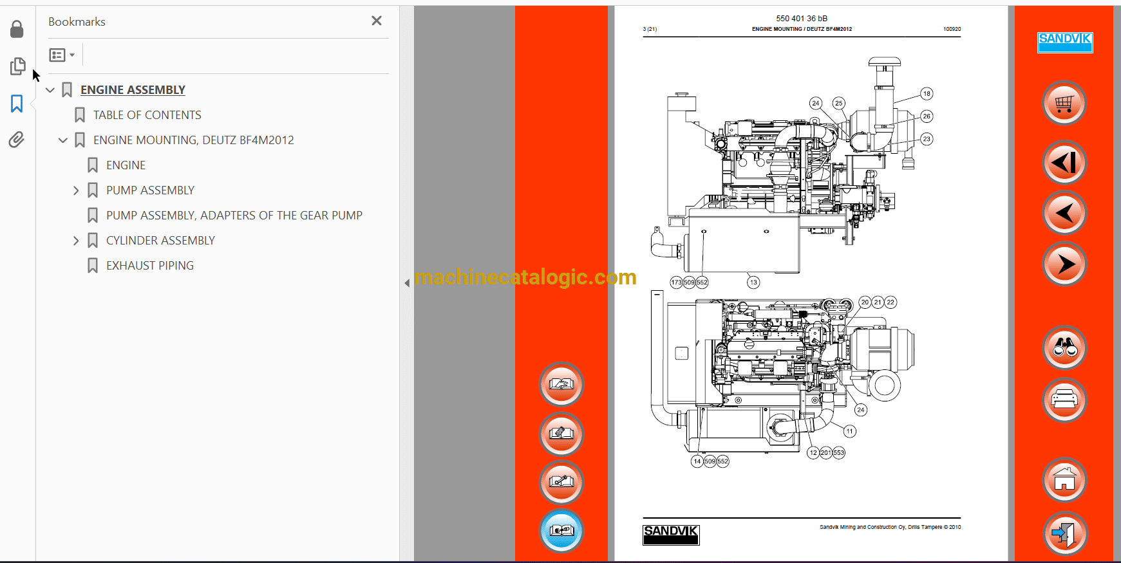
Task: Go to the next page arrow
Action: pyautogui.click(x=1064, y=264)
